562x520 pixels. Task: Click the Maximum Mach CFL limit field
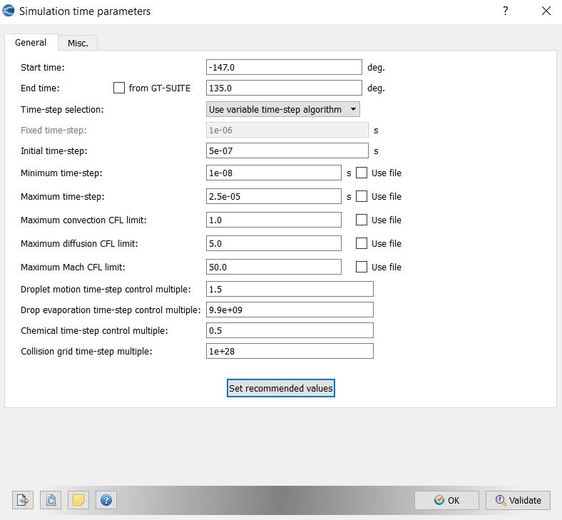point(273,267)
